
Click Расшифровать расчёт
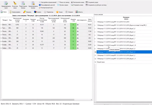(x=47, y=5)
